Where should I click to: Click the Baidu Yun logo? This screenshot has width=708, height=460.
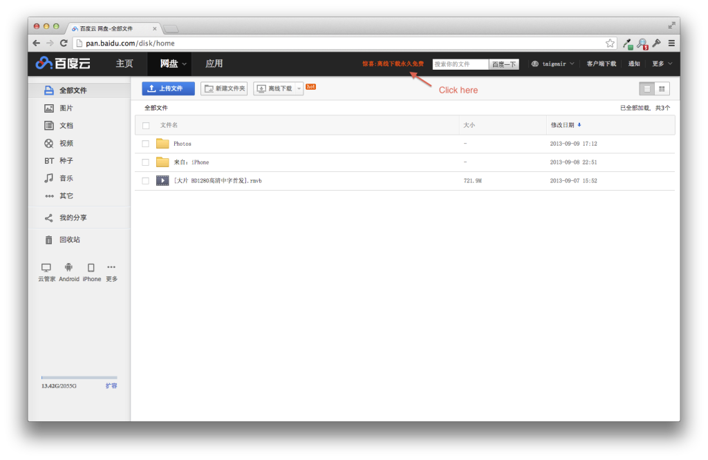63,64
